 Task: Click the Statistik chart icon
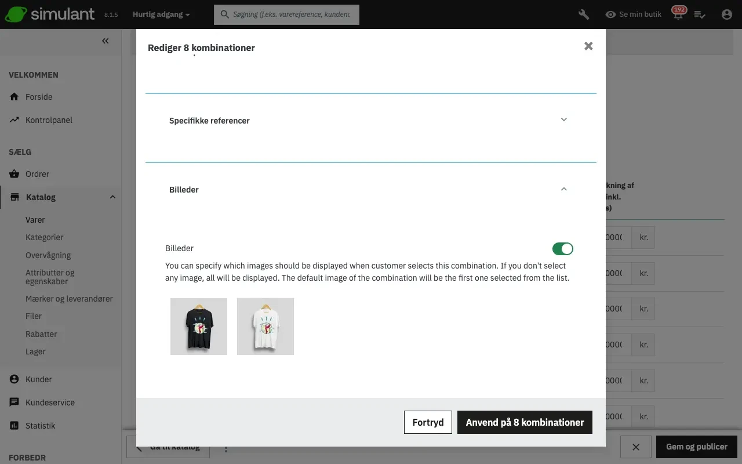point(14,426)
